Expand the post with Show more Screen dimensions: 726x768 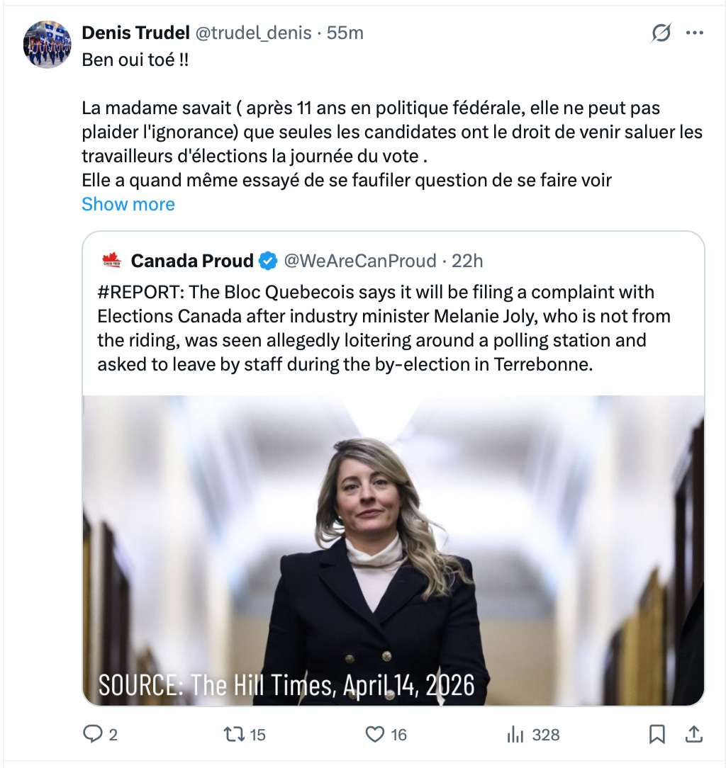click(x=128, y=204)
